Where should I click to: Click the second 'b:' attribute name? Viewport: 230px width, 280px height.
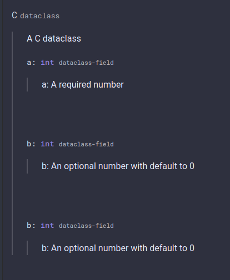click(x=31, y=225)
